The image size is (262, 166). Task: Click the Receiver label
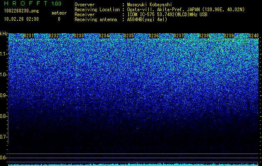pyautogui.click(x=85, y=15)
